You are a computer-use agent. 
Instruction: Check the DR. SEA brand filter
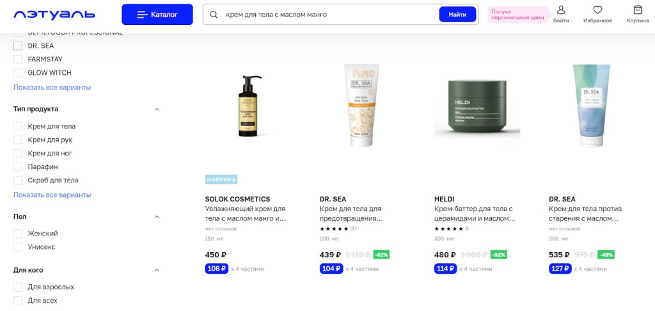(18, 46)
